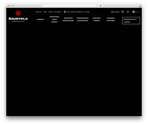Open Dovanų kuponai menu item
The image size is (148, 125).
(x=111, y=19)
